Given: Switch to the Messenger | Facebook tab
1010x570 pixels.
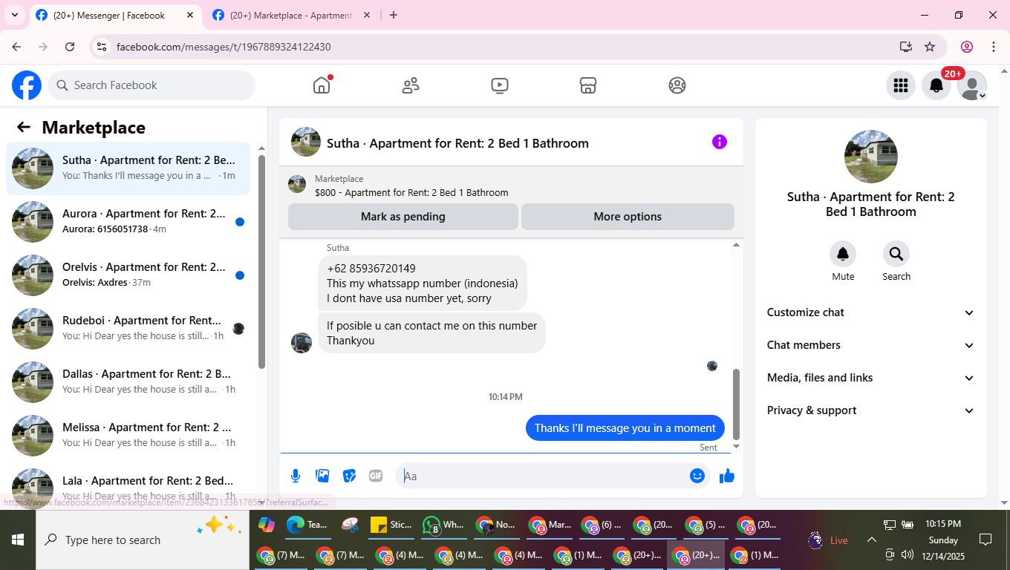Looking at the screenshot, I should pyautogui.click(x=114, y=16).
